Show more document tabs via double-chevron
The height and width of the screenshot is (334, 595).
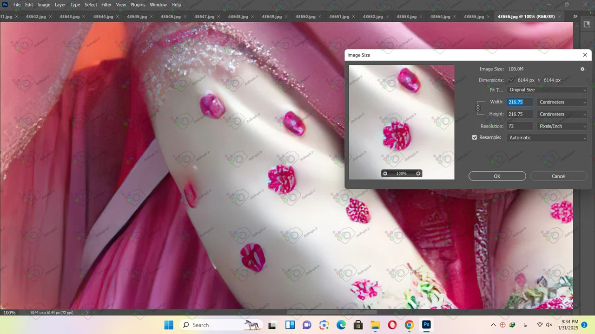[575, 16]
